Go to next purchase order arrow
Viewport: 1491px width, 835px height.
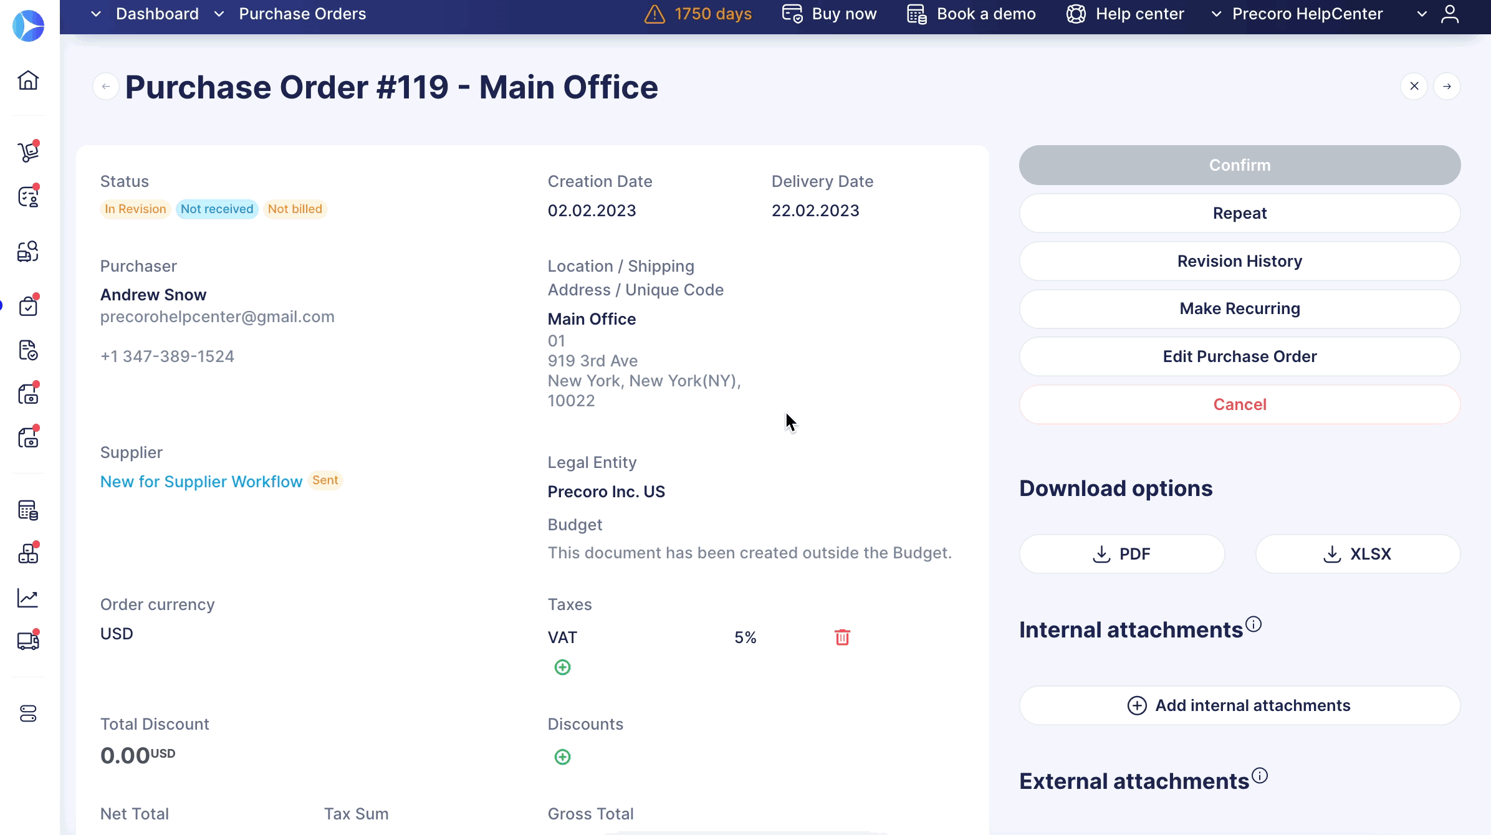[1447, 87]
